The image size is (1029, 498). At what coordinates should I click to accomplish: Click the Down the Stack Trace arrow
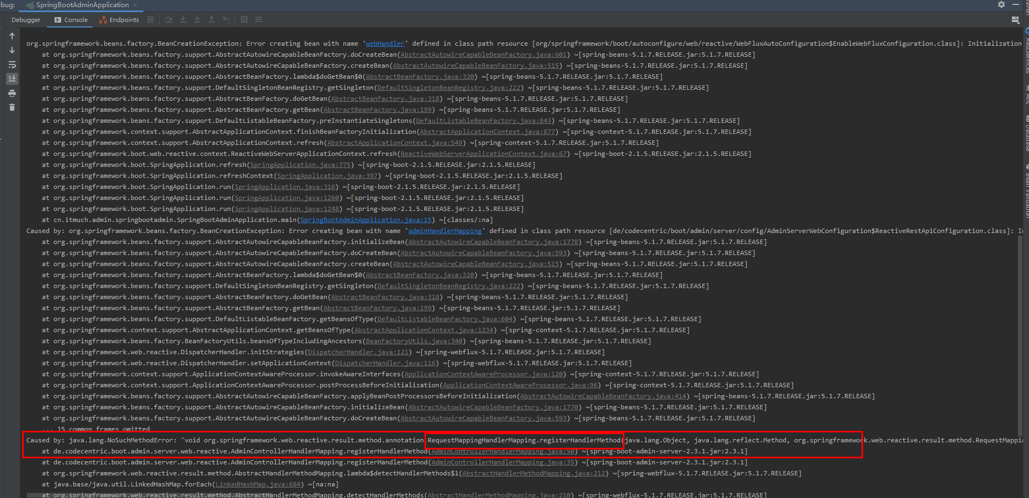click(12, 50)
